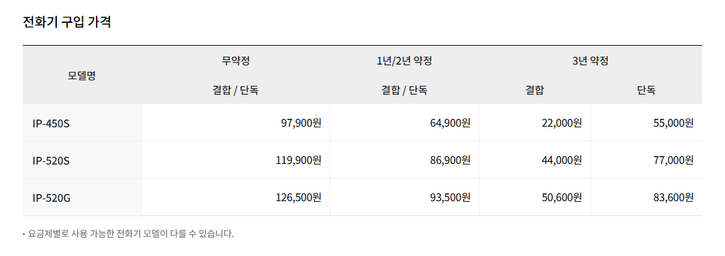Click the 97,900원 price cell
This screenshot has width=725, height=256.
pyautogui.click(x=236, y=123)
